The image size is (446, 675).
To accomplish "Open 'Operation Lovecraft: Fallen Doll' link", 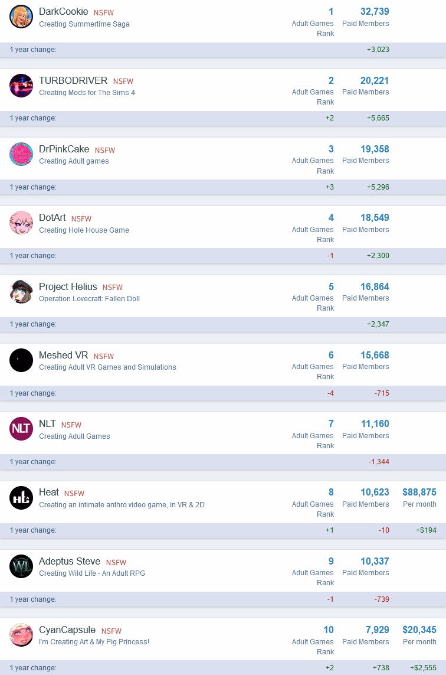I will coord(89,299).
